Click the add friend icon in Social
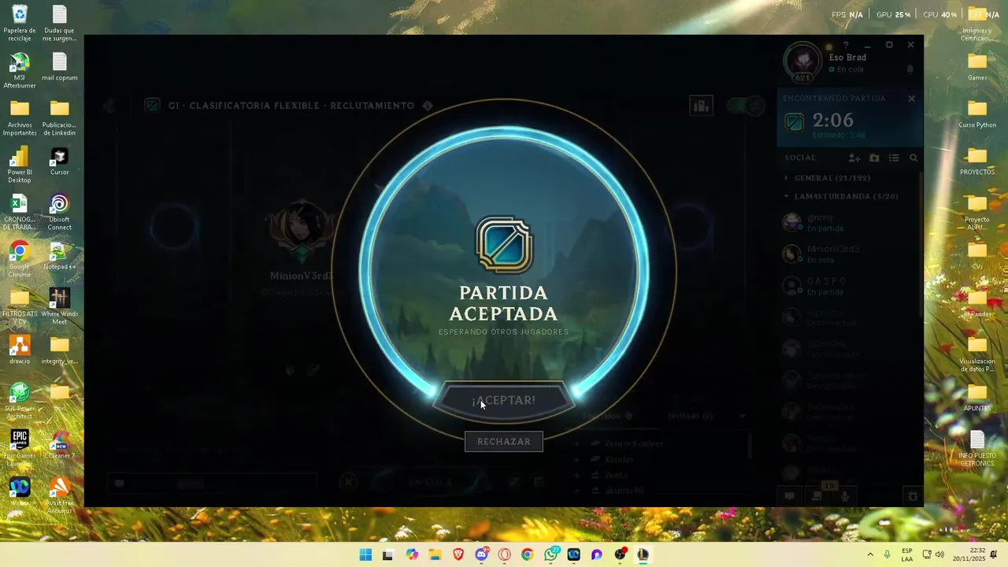Viewport: 1008px width, 567px height. coord(854,158)
